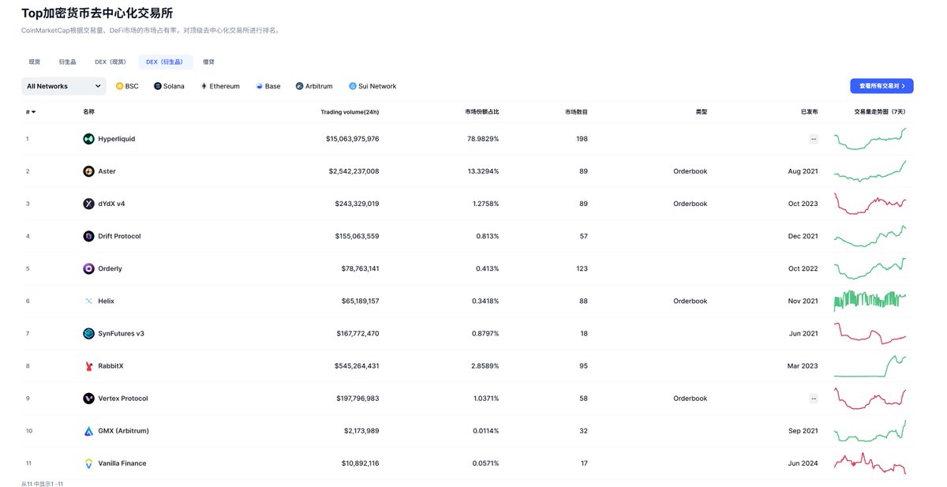Sort by the 已发布 column header

pos(809,112)
